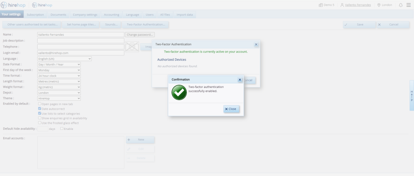Switch to the Language tab
The image size is (414, 176).
132,15
